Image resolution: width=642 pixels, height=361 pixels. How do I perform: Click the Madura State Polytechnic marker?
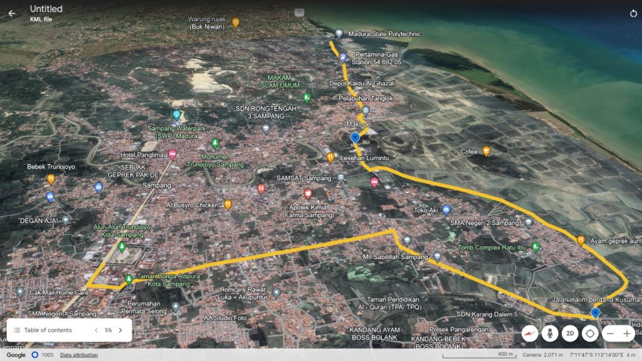(x=339, y=34)
